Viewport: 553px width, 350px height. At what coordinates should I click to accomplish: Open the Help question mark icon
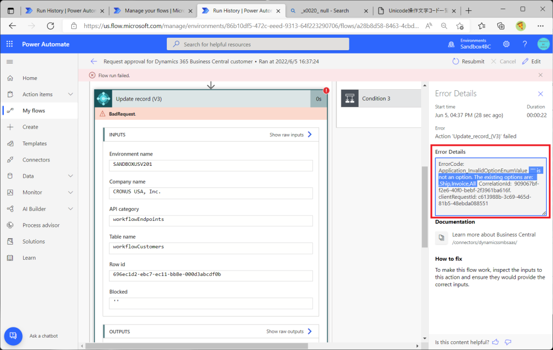tap(524, 44)
